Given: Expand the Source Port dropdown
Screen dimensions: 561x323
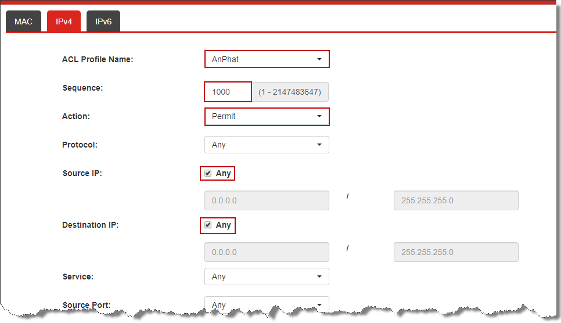Looking at the screenshot, I should click(x=267, y=305).
